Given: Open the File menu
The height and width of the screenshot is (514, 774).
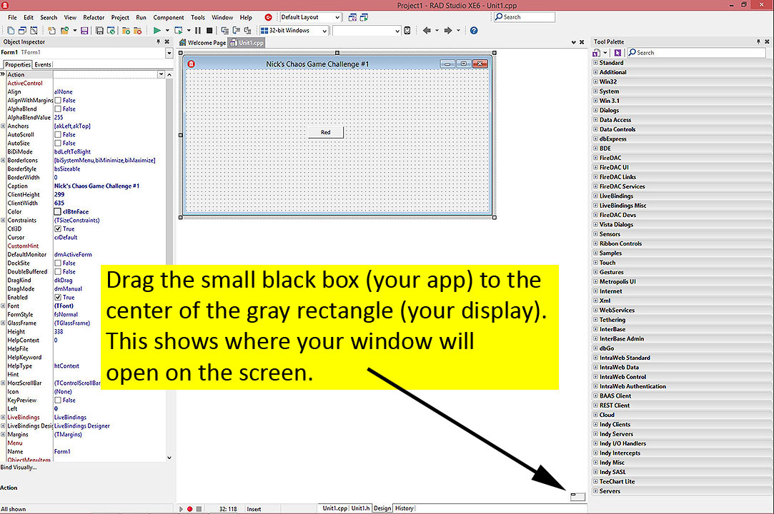Looking at the screenshot, I should pyautogui.click(x=12, y=17).
